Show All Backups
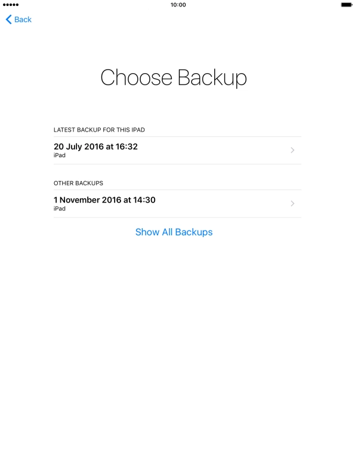Screen dimensions: 355x473 tap(174, 232)
